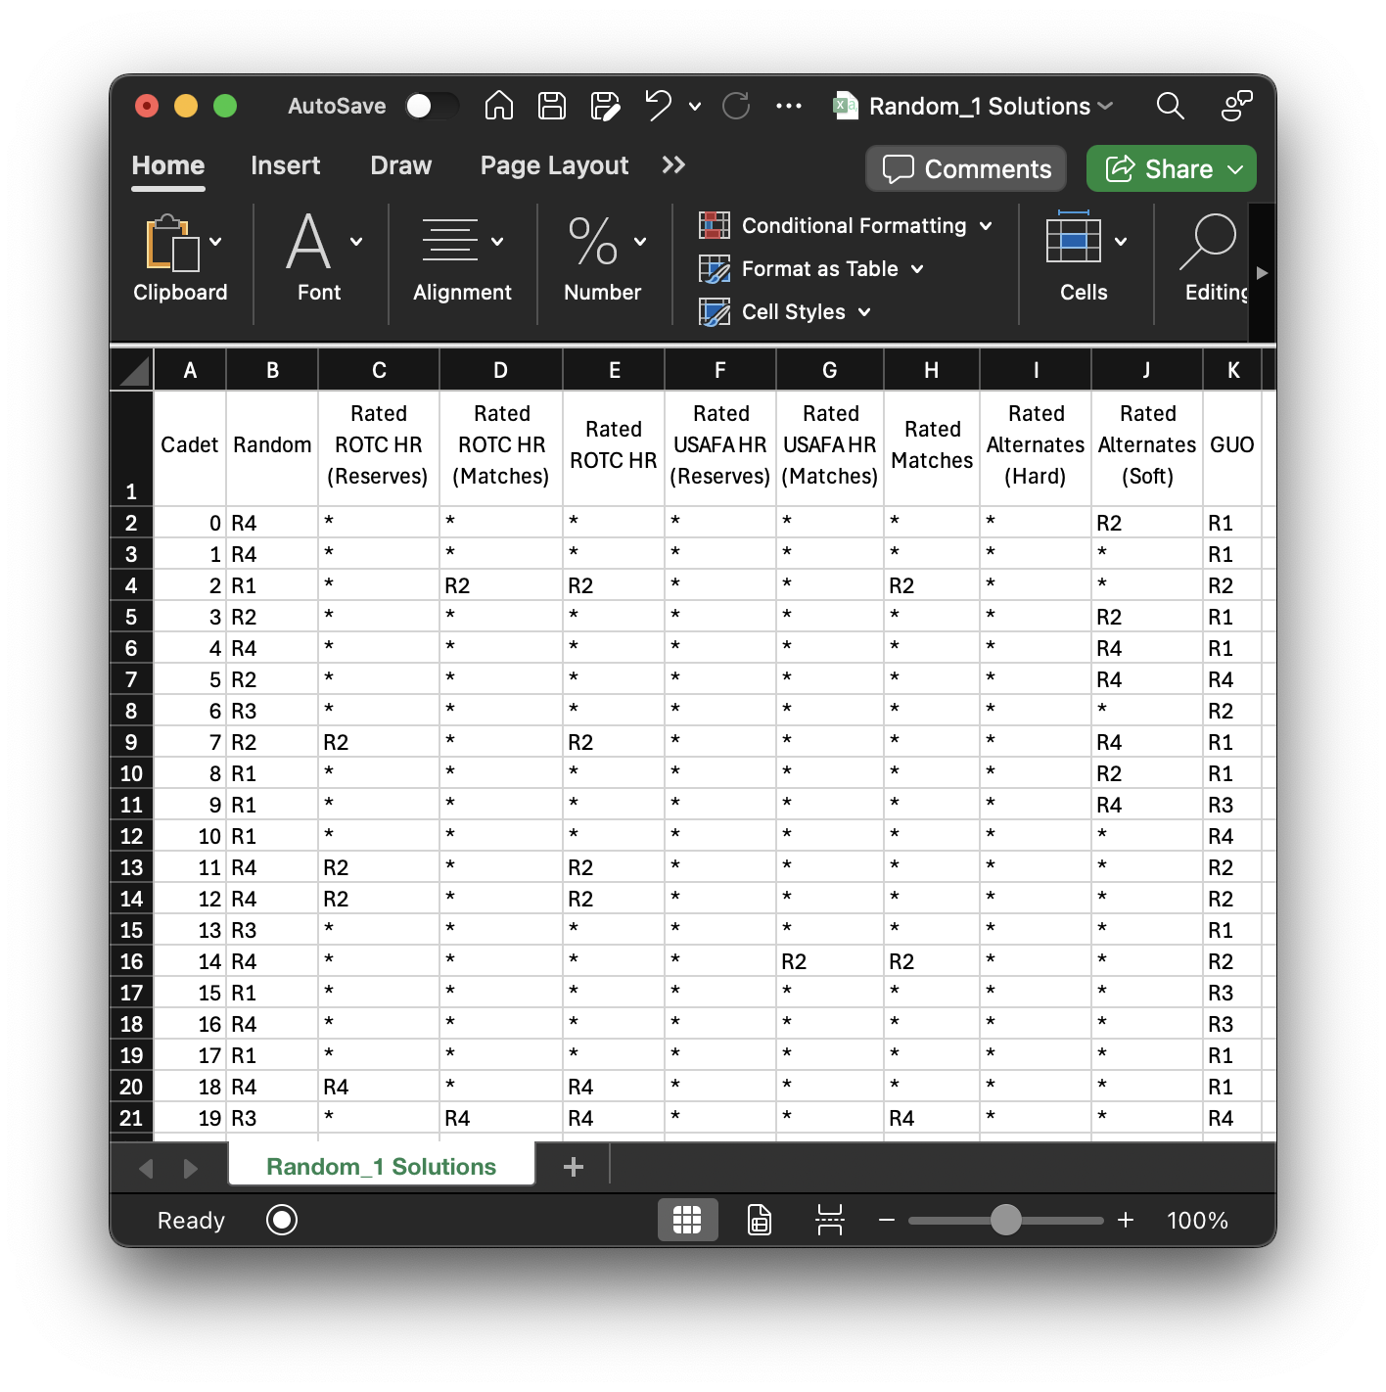Click cell G16 containing R2
The height and width of the screenshot is (1392, 1386).
(x=830, y=961)
